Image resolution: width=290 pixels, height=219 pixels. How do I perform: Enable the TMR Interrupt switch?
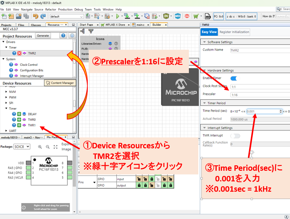pos(235,136)
